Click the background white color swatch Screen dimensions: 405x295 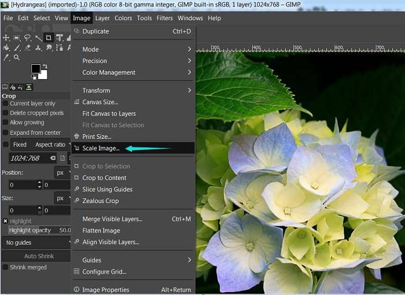pos(43,75)
